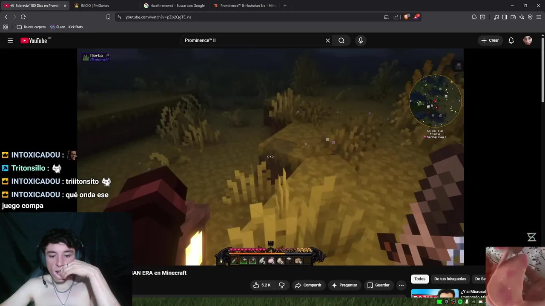545x306 pixels.
Task: Open the Nueva carpeta bookmark folder
Action: tap(31, 27)
